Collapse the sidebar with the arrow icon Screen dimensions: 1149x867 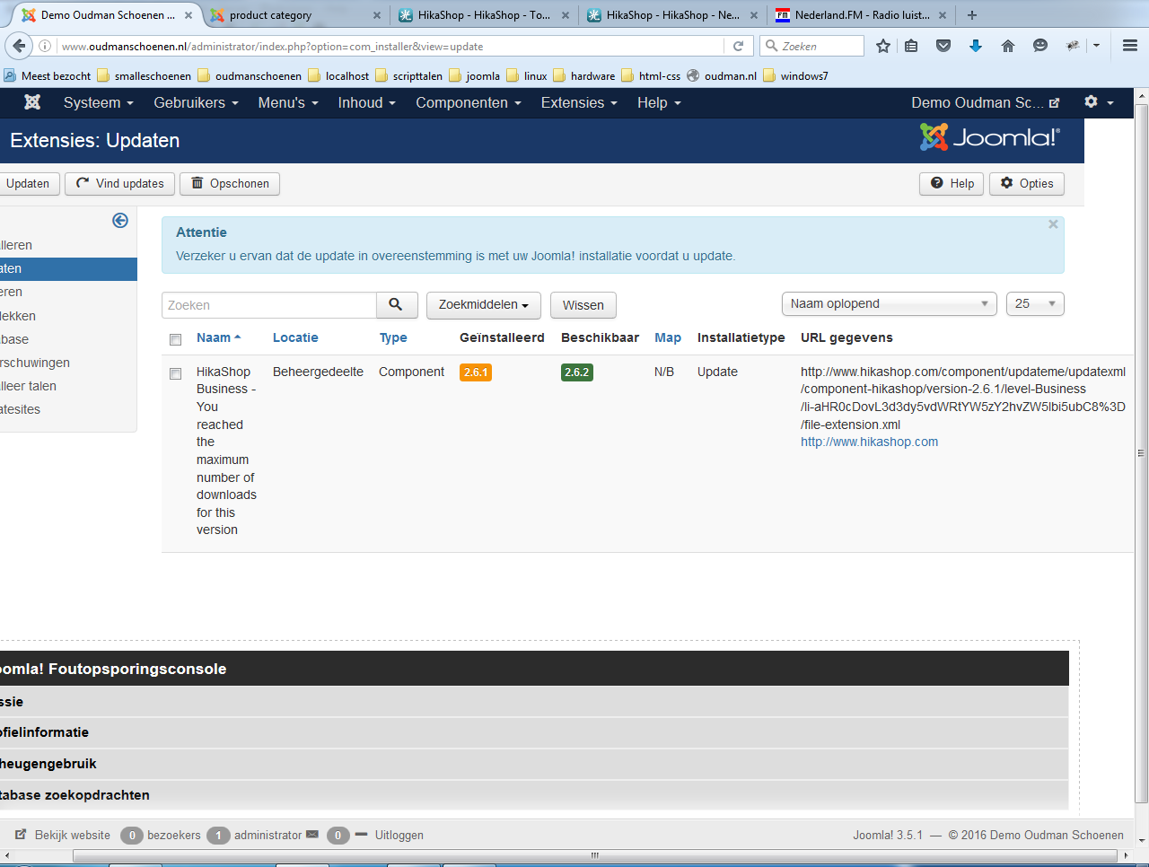120,221
